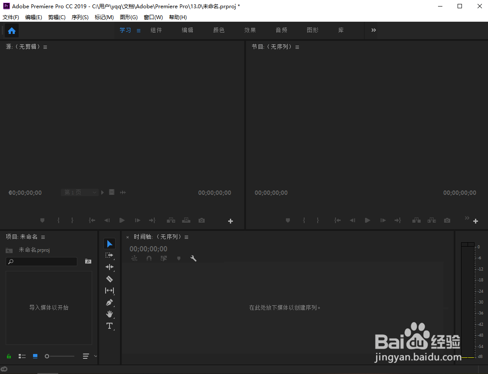Viewport: 488px width, 374px height.
Task: Open program panel hamburger menu
Action: pos(297,47)
